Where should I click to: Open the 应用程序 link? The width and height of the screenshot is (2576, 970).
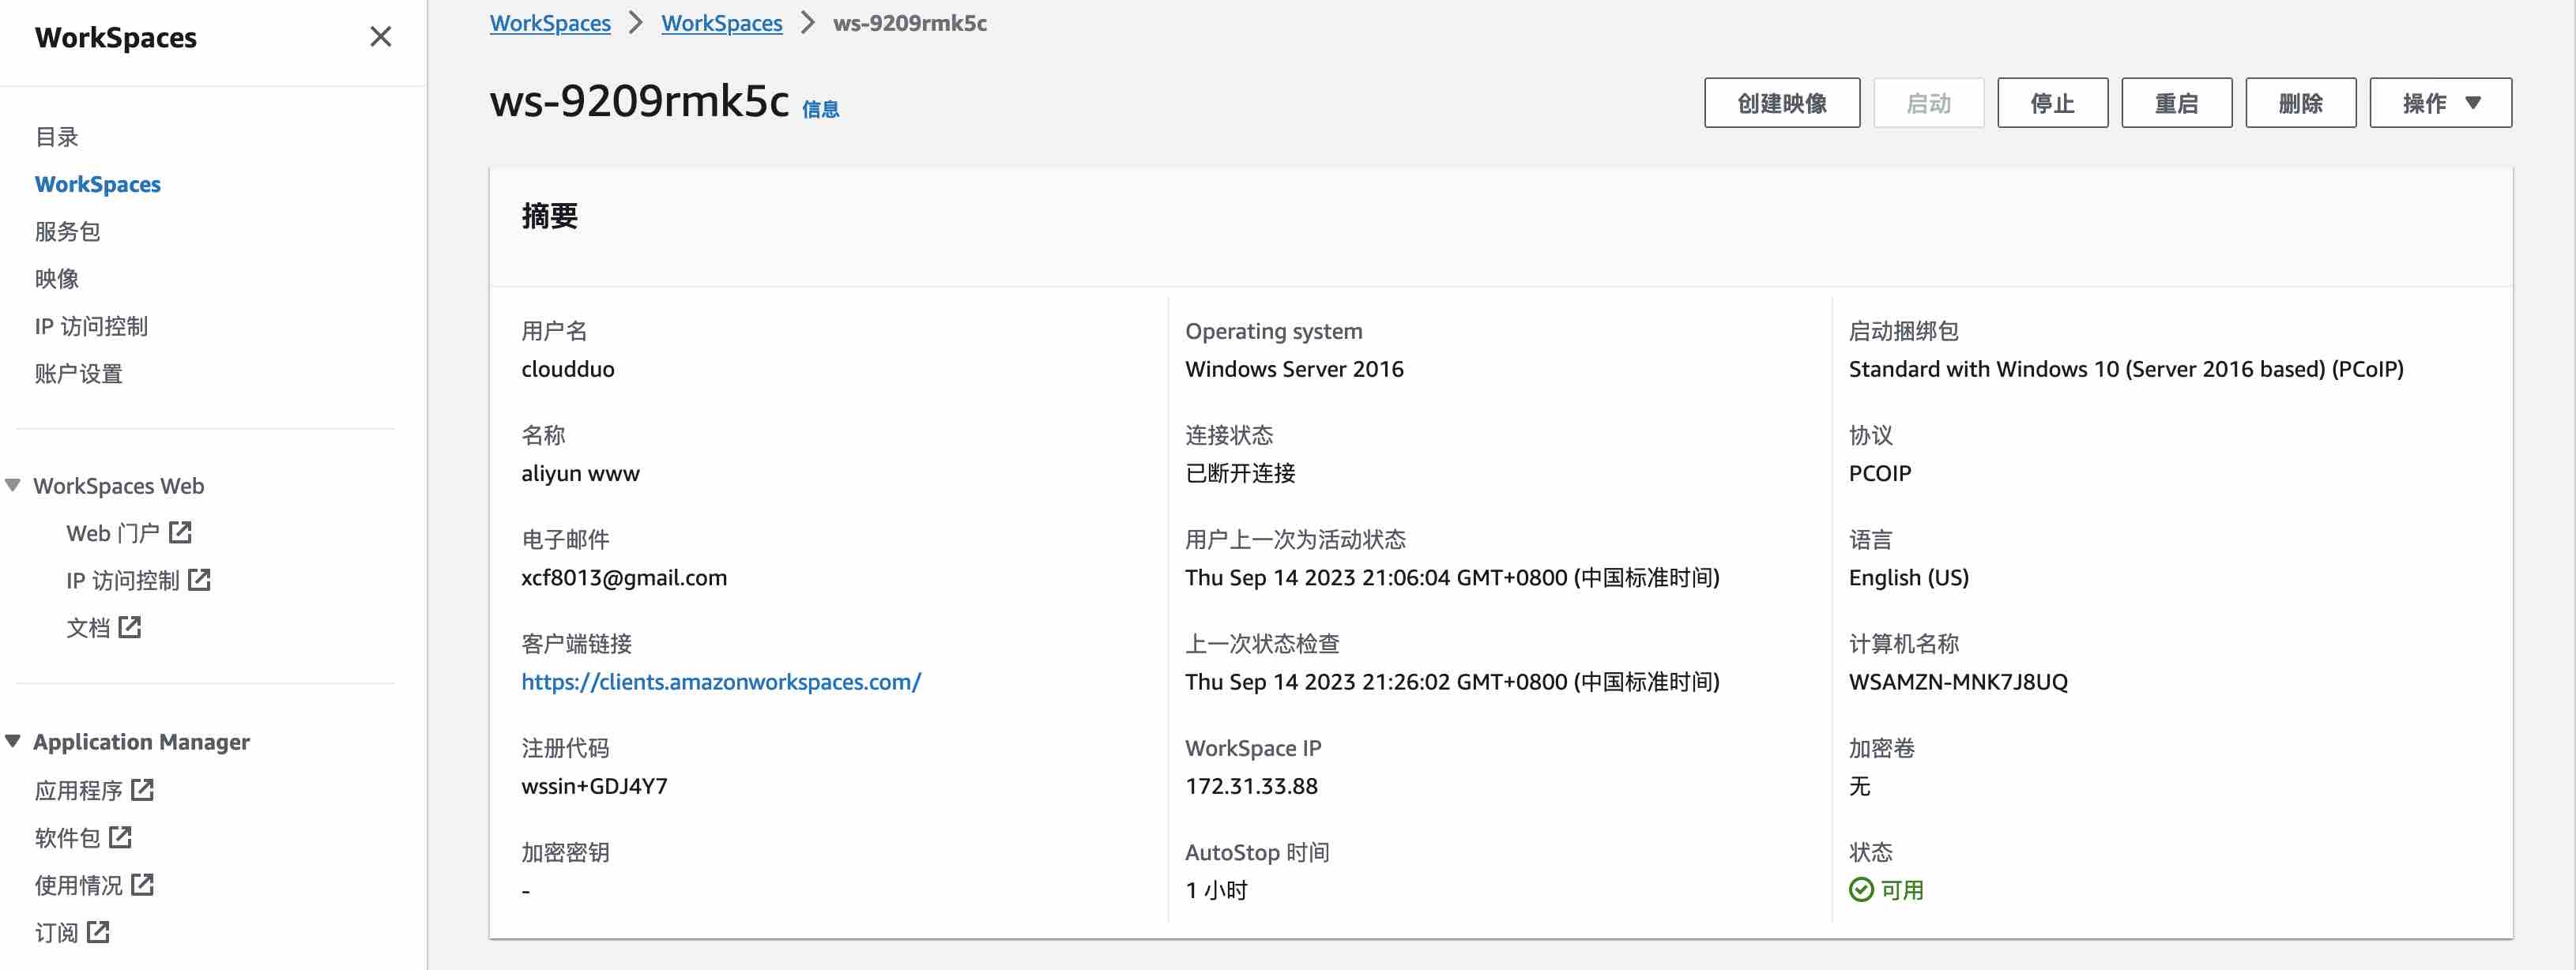(79, 790)
